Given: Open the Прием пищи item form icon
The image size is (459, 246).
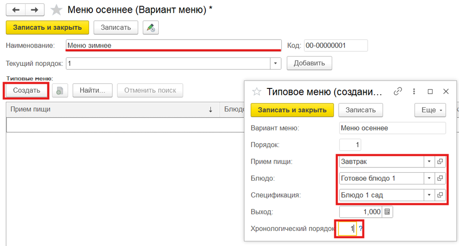Looking at the screenshot, I should tap(440, 161).
